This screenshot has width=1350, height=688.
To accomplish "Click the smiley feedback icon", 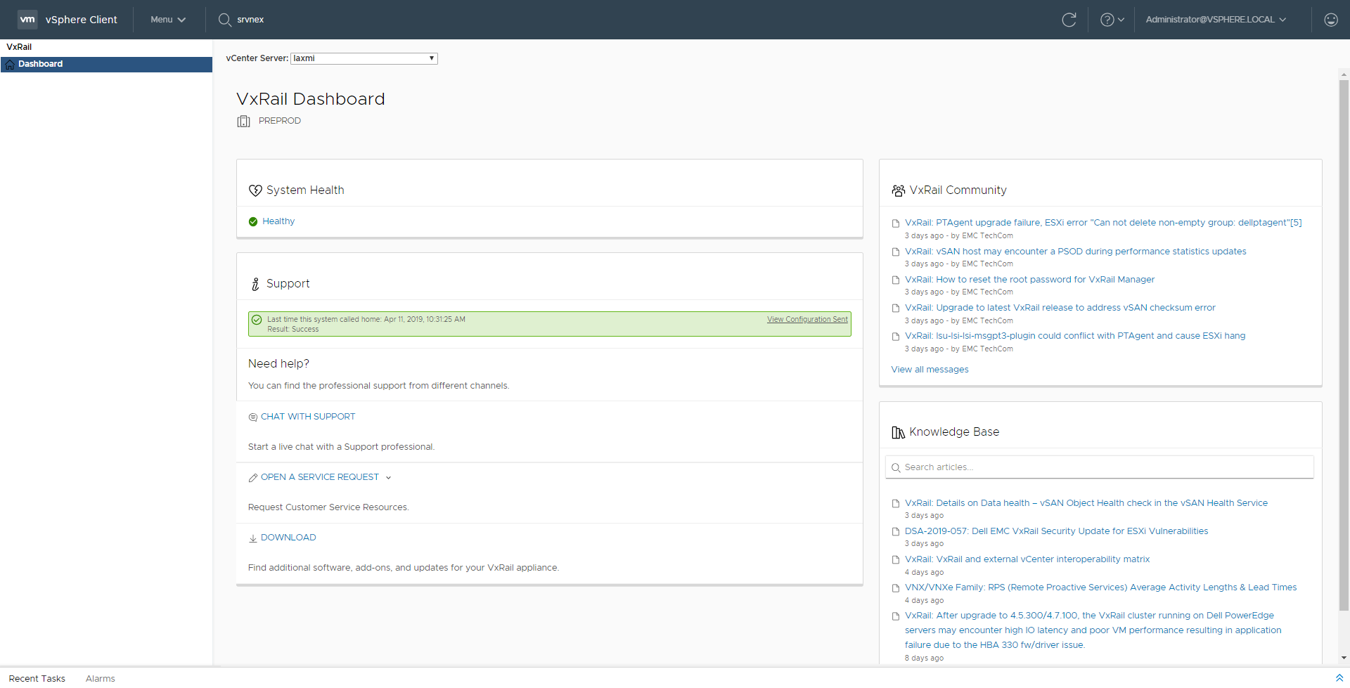I will tap(1330, 20).
